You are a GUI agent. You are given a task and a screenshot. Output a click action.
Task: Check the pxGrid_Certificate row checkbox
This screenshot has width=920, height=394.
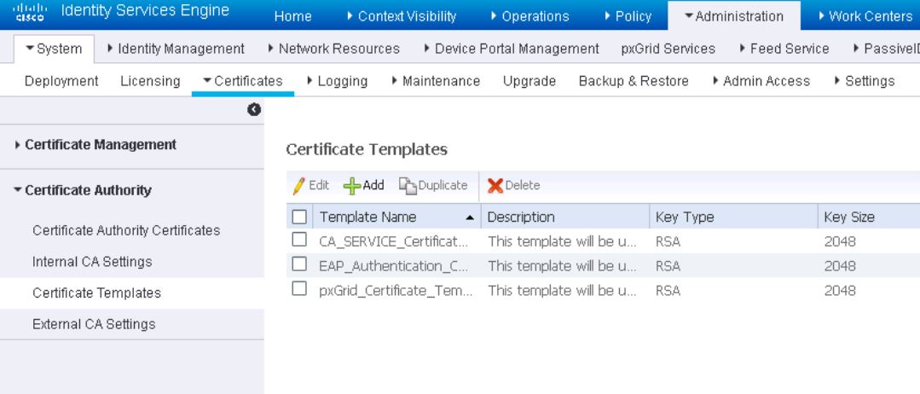coord(299,288)
